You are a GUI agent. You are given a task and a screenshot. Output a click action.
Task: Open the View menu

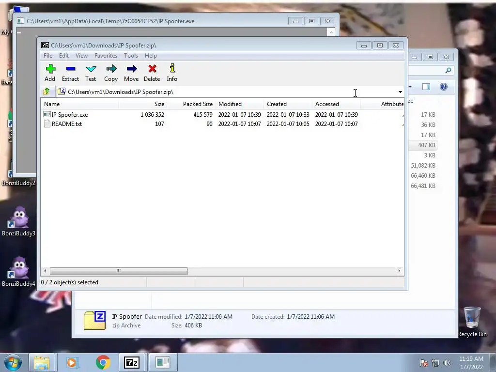point(81,56)
